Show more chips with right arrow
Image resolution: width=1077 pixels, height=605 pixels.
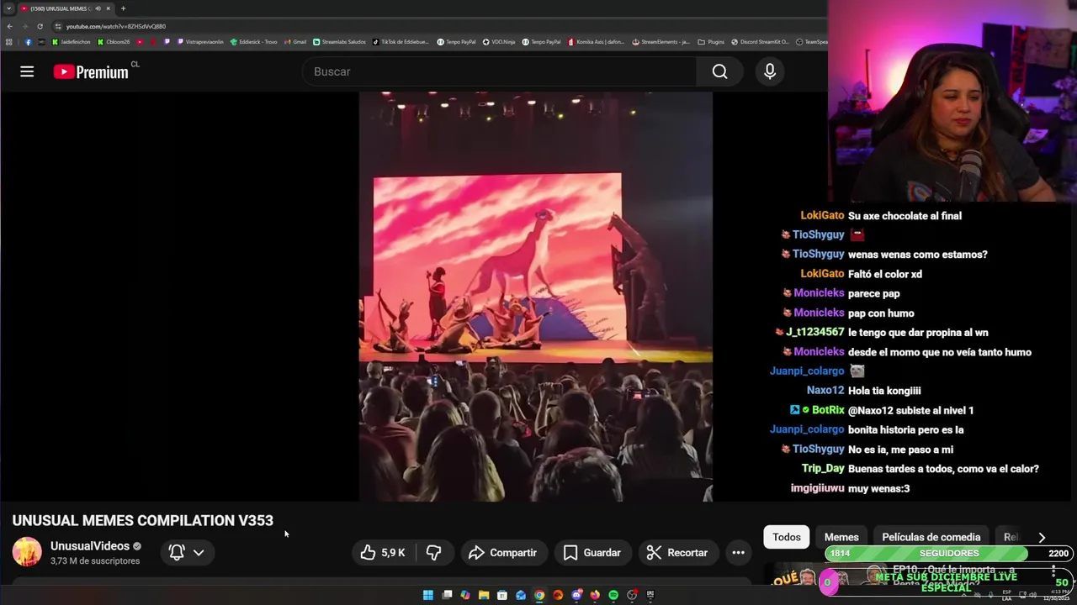(x=1042, y=537)
